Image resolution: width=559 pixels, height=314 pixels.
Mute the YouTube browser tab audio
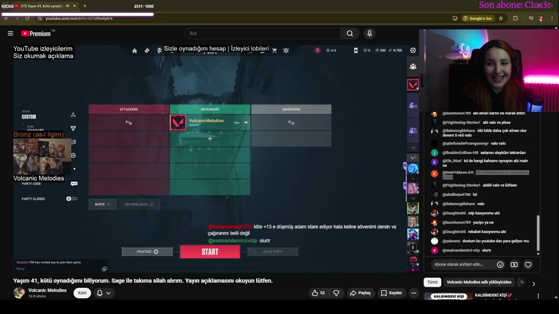tap(67, 6)
